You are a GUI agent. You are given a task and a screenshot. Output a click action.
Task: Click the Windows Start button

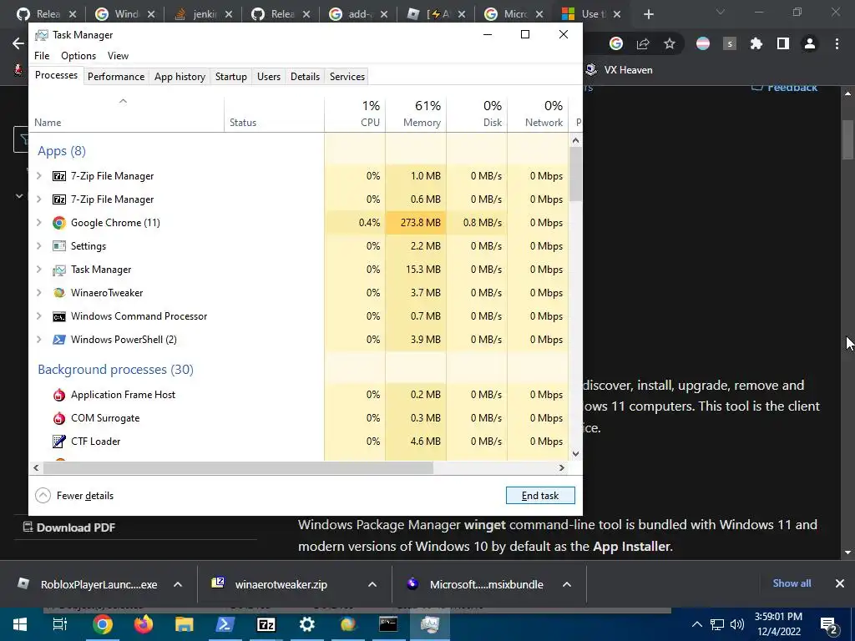coord(20,624)
